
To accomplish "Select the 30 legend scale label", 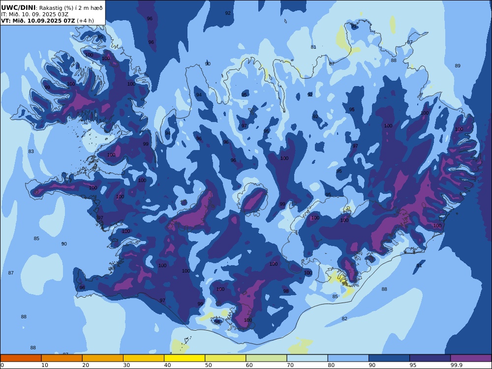I will 126,365.
